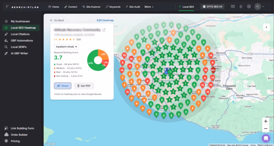Click the notification bell icon
The image size is (274, 146).
click(x=241, y=7)
